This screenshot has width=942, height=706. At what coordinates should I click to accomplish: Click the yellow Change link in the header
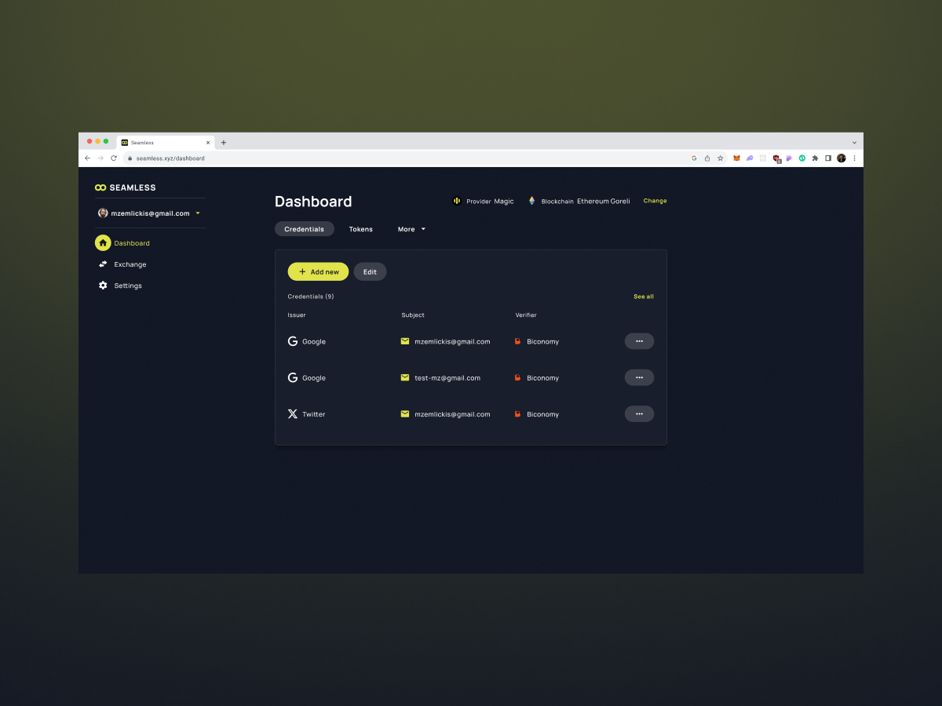pyautogui.click(x=655, y=201)
